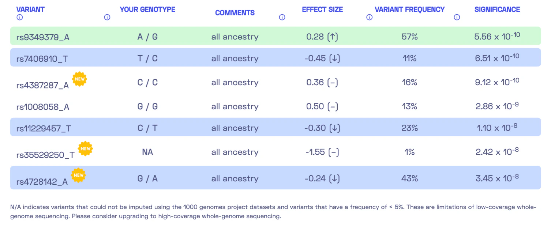This screenshot has width=551, height=226.
Task: Click the COMMENTS column header
Action: point(235,13)
